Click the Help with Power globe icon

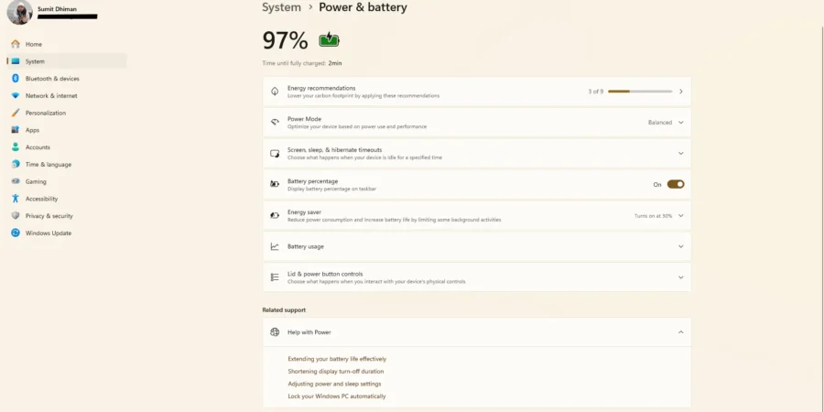275,332
